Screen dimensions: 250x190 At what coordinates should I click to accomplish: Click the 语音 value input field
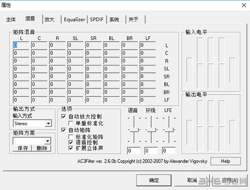coord(134,151)
